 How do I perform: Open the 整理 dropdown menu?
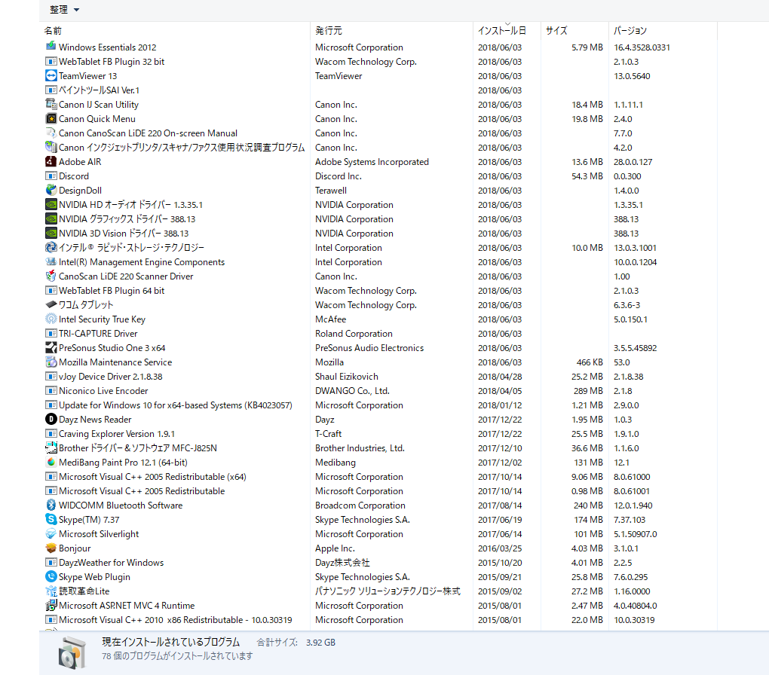click(x=64, y=10)
